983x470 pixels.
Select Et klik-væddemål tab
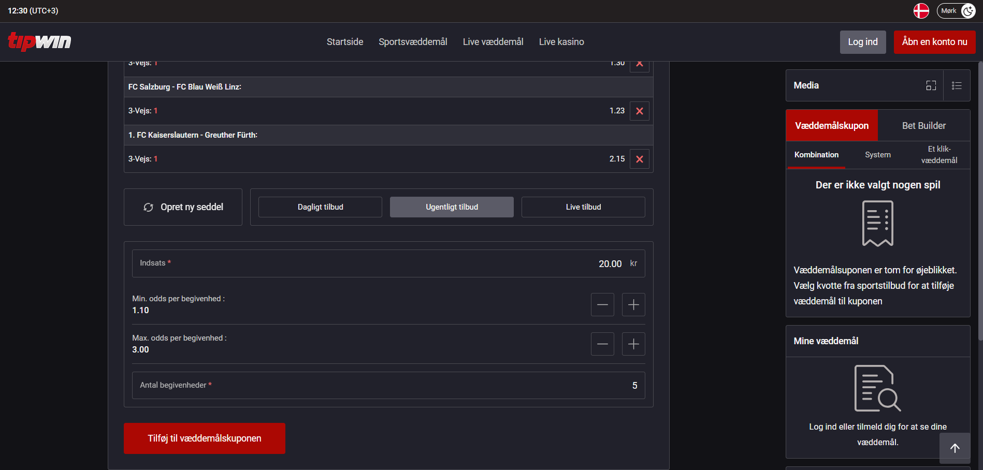pyautogui.click(x=939, y=155)
